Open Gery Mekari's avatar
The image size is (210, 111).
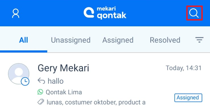tap(18, 74)
